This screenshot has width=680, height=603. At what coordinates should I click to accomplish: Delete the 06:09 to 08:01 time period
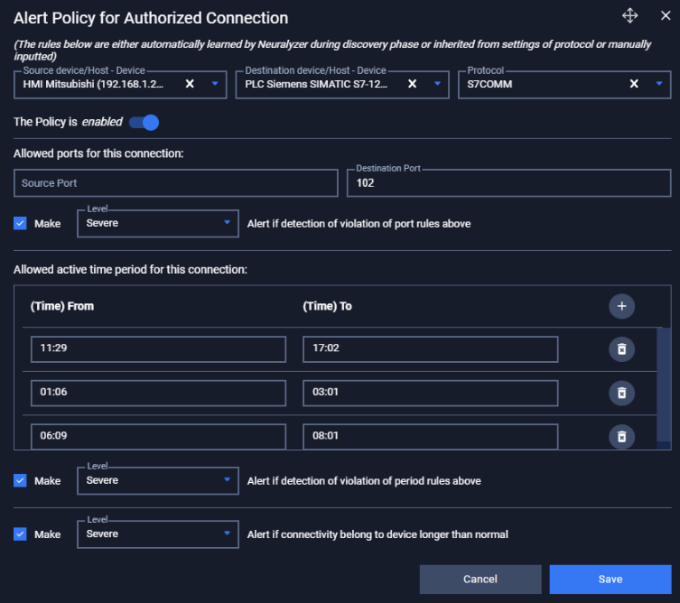point(621,437)
